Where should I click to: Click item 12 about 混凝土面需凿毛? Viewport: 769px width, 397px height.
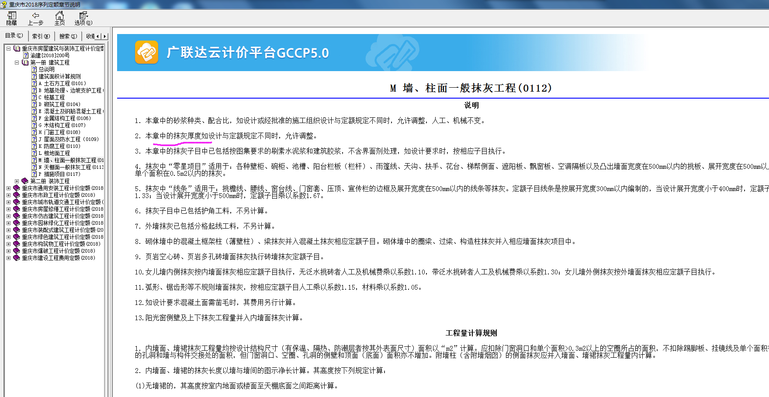click(x=216, y=302)
